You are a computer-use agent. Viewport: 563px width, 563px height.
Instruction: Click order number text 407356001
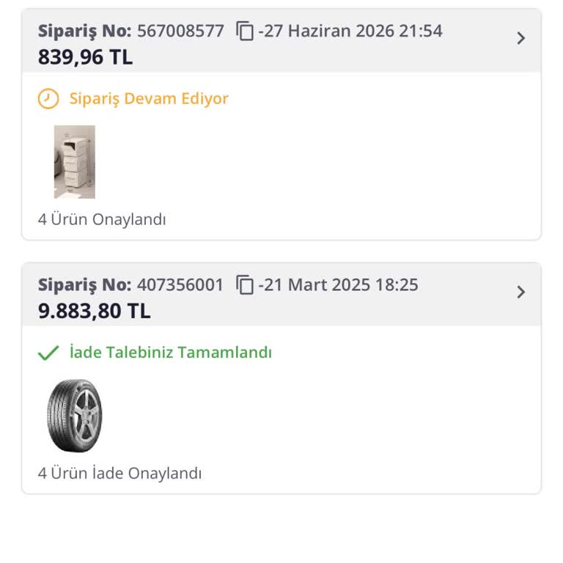(180, 284)
